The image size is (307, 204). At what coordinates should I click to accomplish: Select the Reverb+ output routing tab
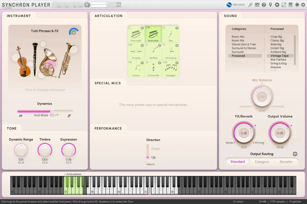(286, 162)
